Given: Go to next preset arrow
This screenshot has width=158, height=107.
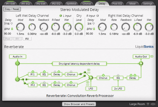Looking at the screenshot, I should (154, 104).
